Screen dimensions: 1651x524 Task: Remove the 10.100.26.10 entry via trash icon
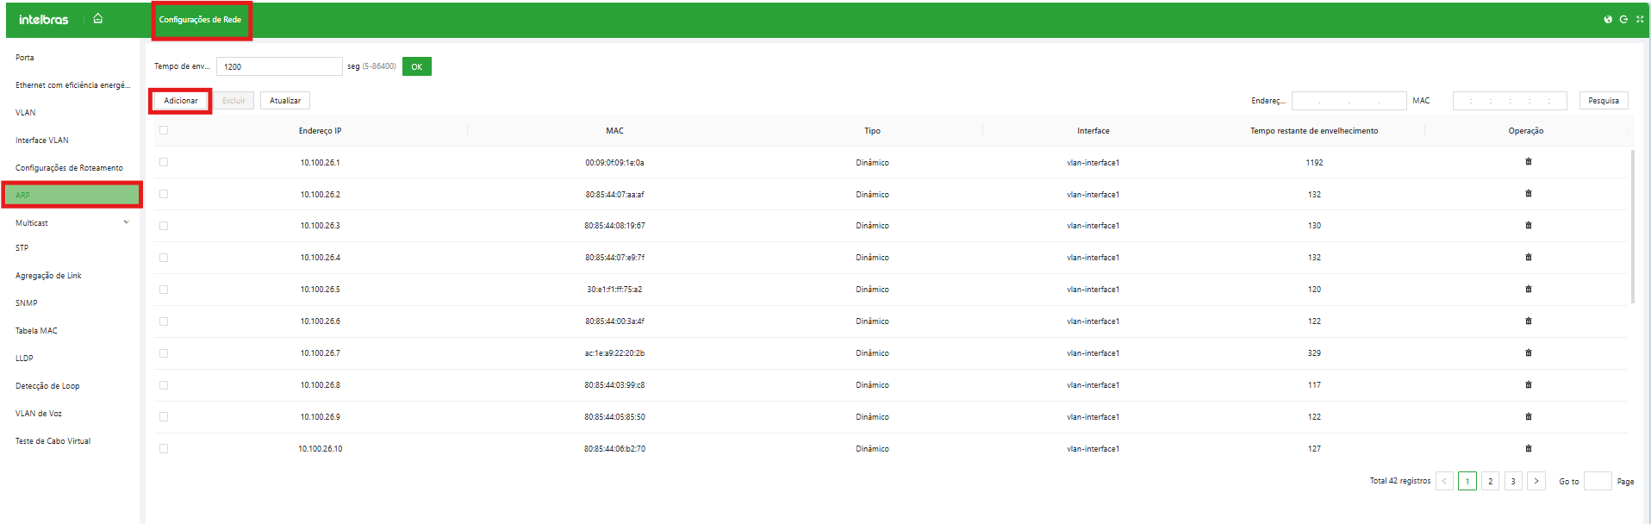pos(1529,449)
